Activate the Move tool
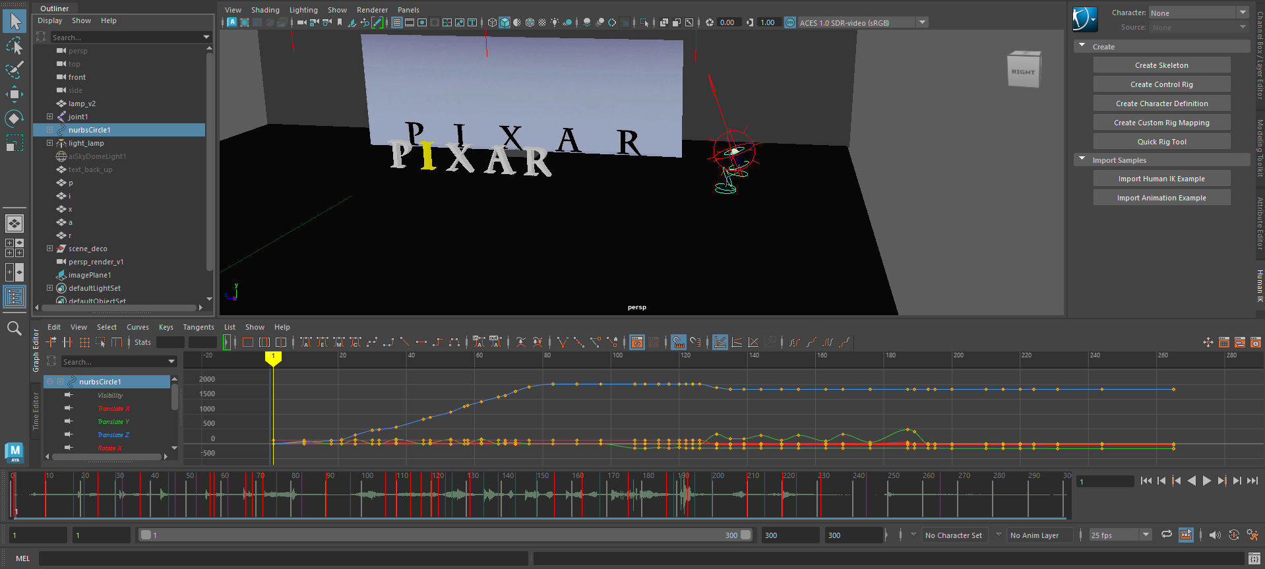This screenshot has width=1265, height=569. 15,94
